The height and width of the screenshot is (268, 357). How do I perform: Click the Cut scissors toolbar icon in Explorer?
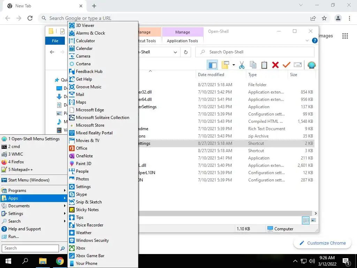tap(242, 65)
